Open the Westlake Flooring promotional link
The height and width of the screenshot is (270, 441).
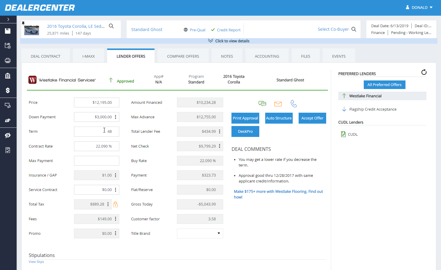[278, 194]
